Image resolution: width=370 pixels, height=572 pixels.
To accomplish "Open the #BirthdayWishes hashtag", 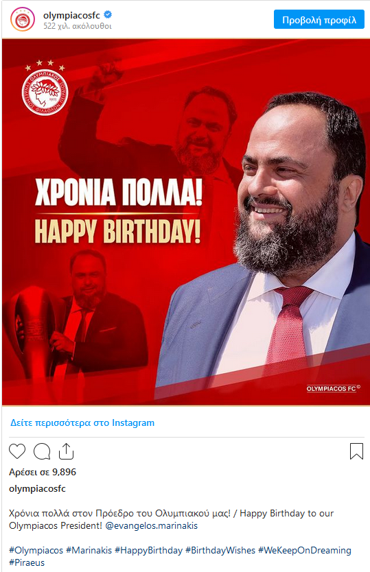I will click(x=220, y=550).
